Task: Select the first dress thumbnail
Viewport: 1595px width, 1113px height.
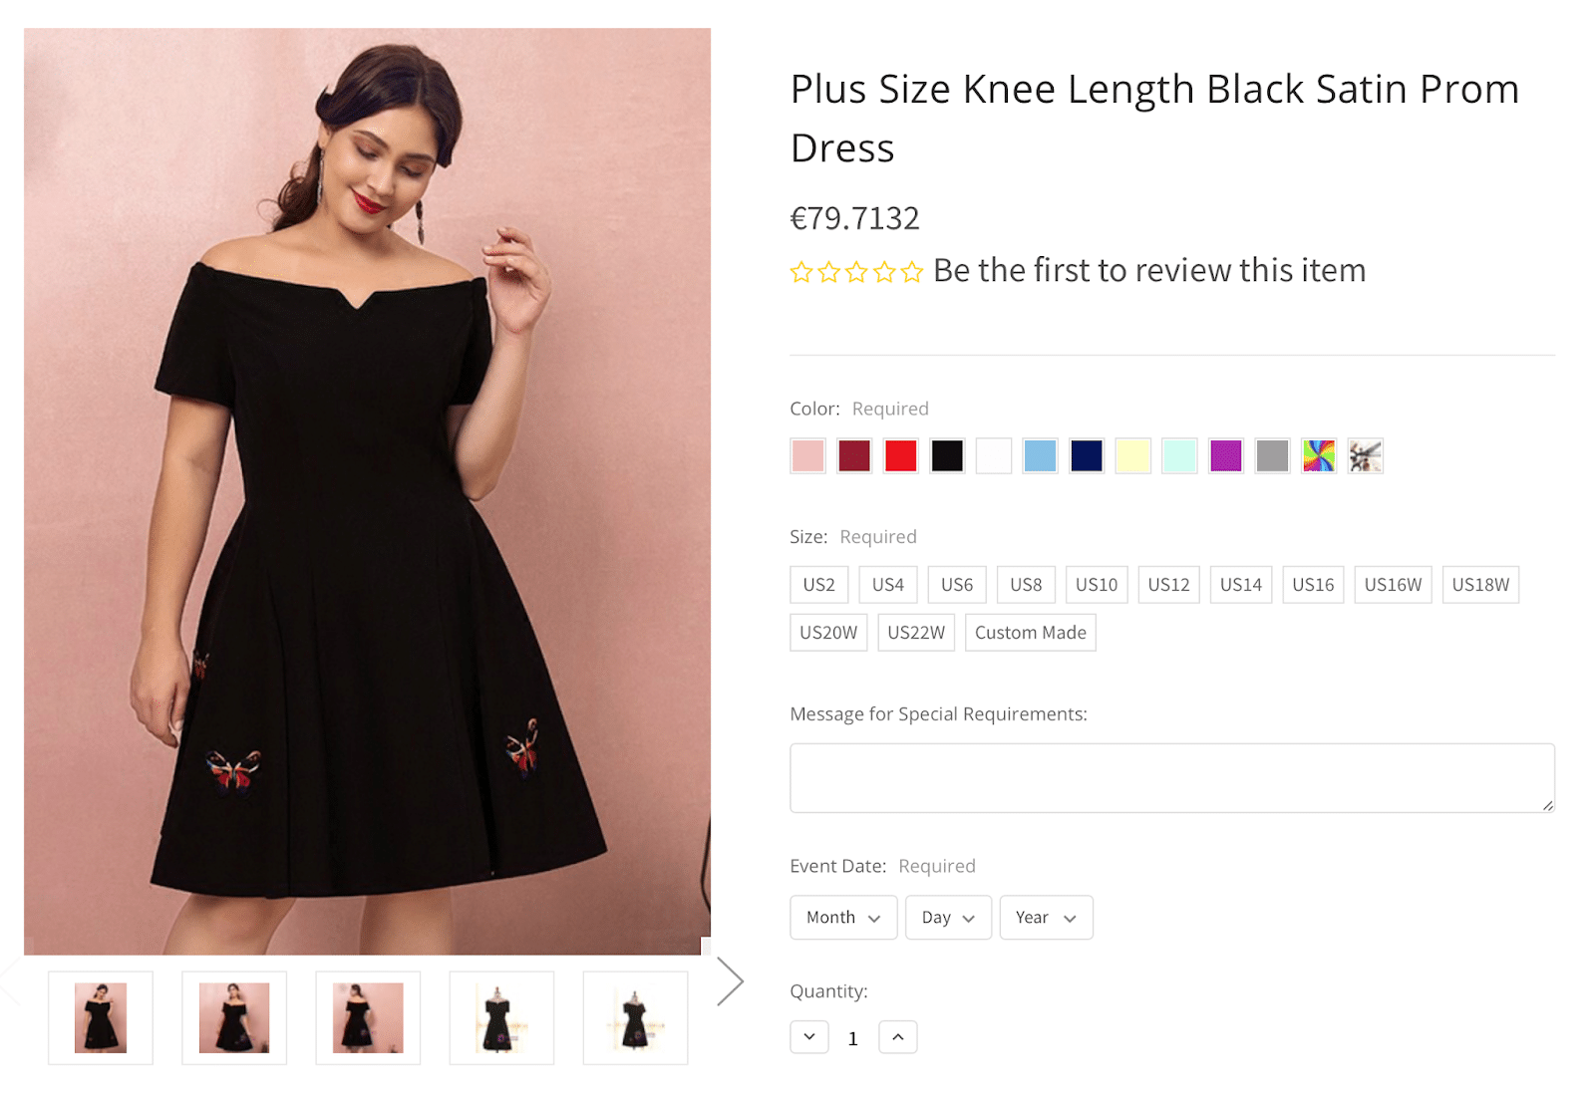Action: (x=101, y=1018)
